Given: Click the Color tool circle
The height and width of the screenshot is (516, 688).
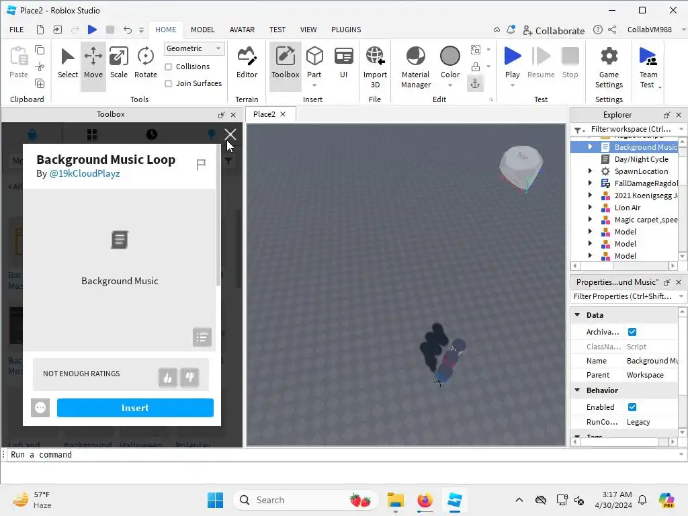Looking at the screenshot, I should [x=449, y=56].
